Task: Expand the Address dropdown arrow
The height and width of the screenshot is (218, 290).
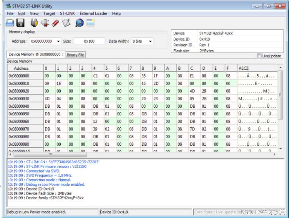Action: point(58,41)
